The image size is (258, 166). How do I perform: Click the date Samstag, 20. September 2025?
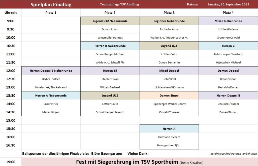click(x=228, y=5)
